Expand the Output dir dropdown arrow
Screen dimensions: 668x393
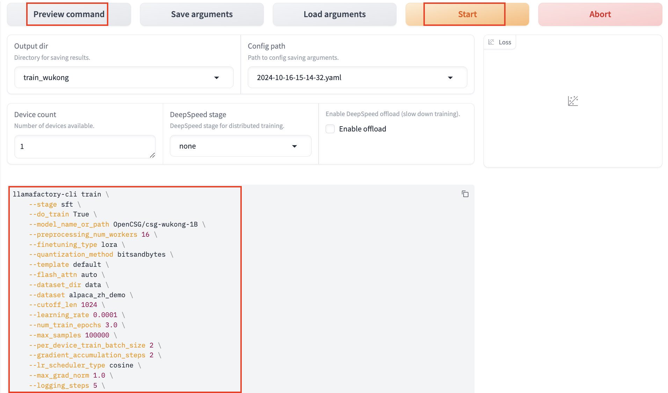click(217, 78)
